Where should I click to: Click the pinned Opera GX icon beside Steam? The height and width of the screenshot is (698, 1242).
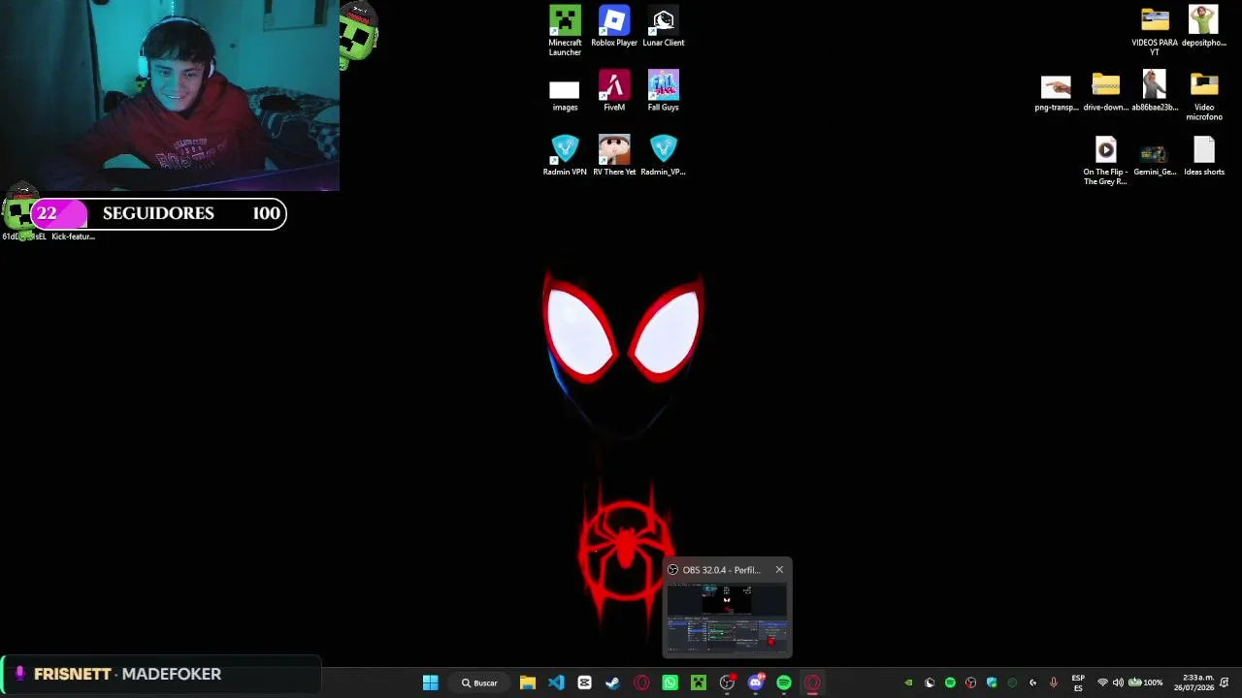pos(641,682)
